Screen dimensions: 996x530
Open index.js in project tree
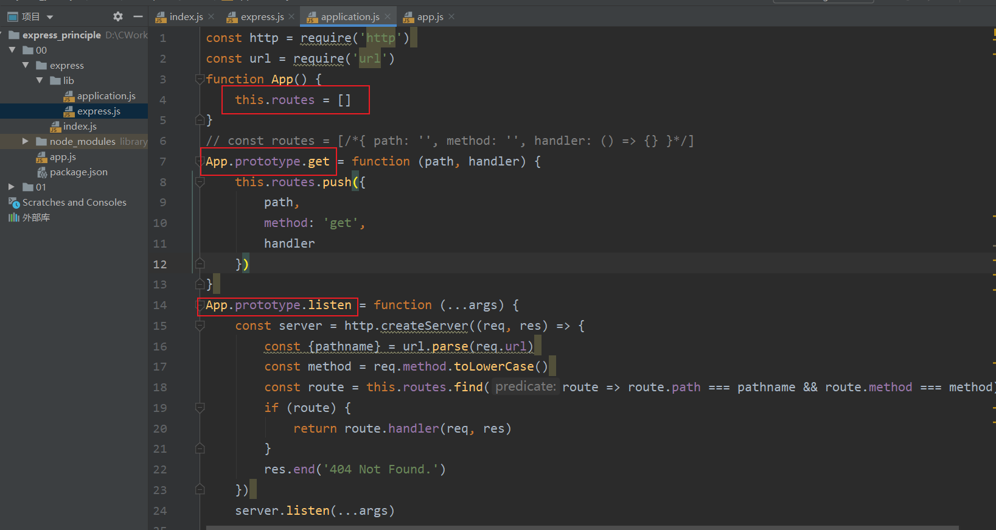click(x=80, y=127)
